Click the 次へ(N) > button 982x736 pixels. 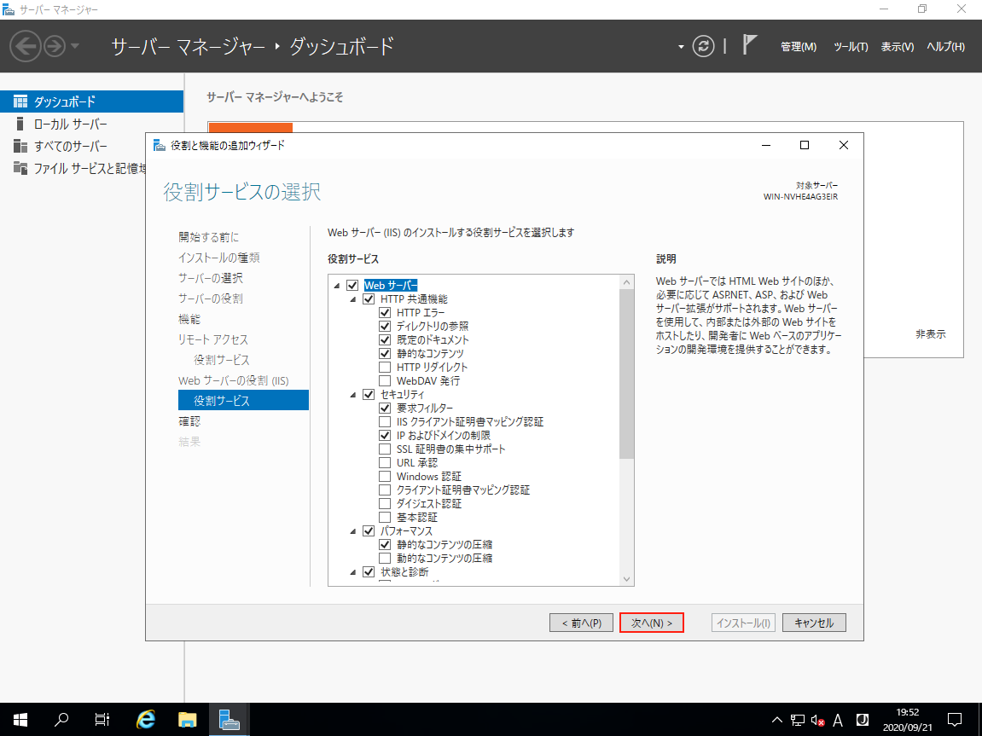(x=651, y=623)
